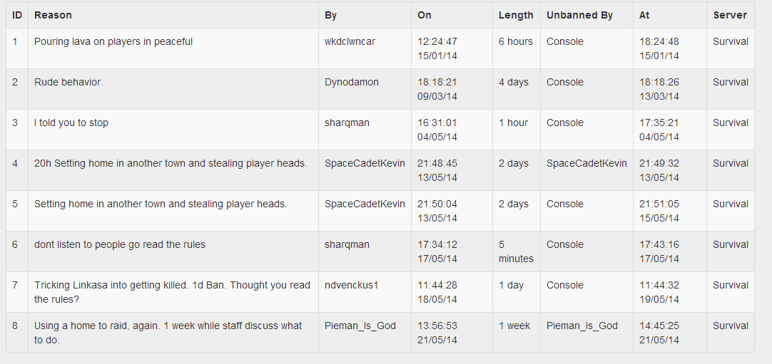Select the Length column header

[516, 15]
